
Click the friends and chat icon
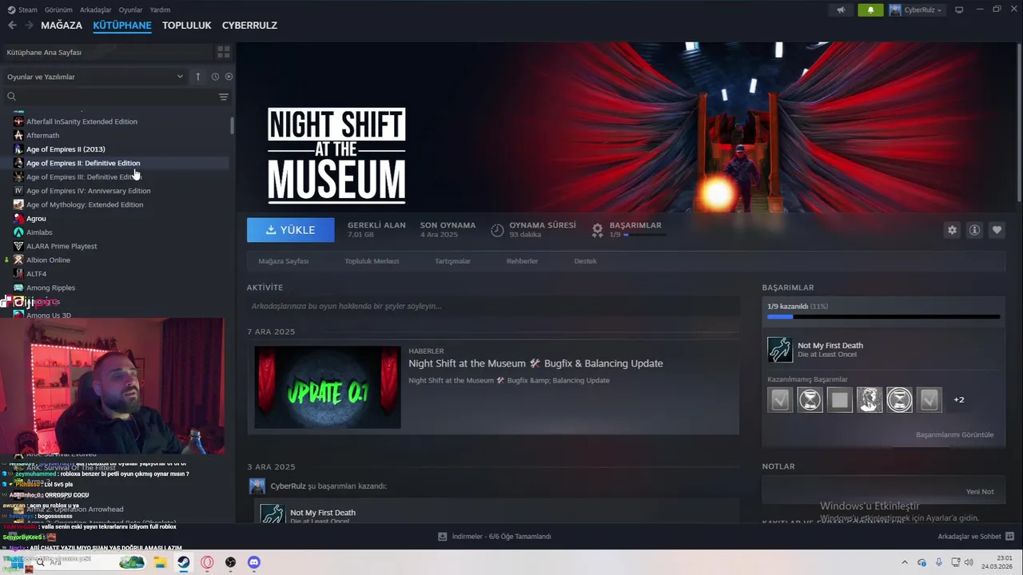(1009, 537)
